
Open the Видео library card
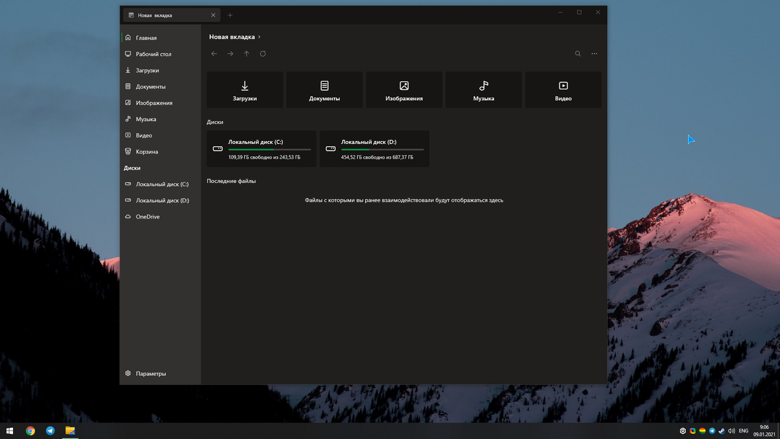pos(564,90)
